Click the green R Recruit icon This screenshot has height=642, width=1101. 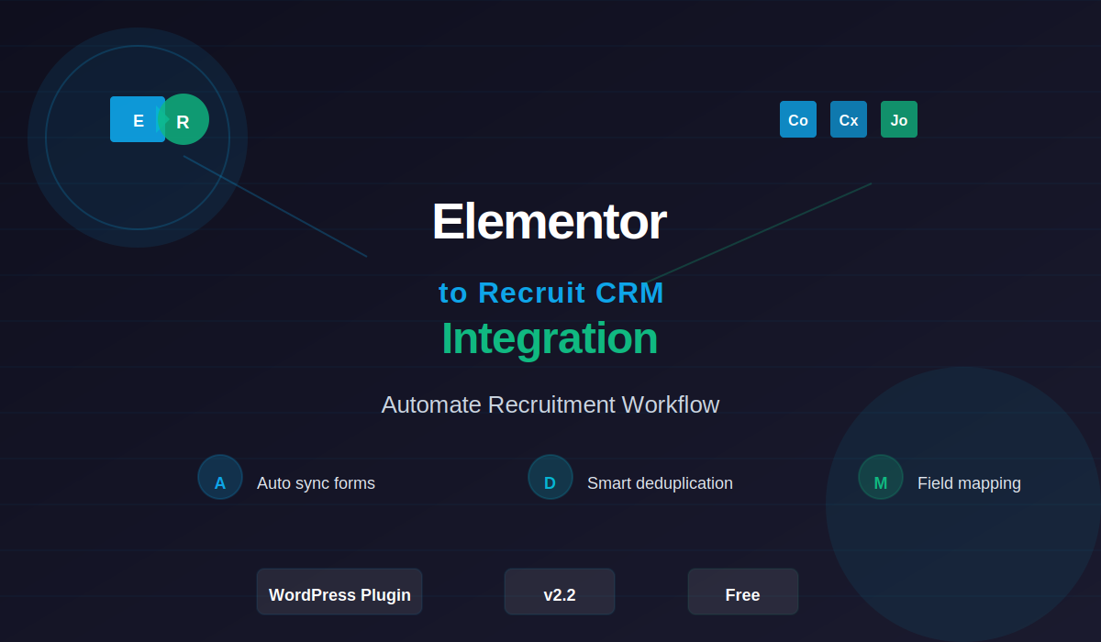(x=183, y=119)
